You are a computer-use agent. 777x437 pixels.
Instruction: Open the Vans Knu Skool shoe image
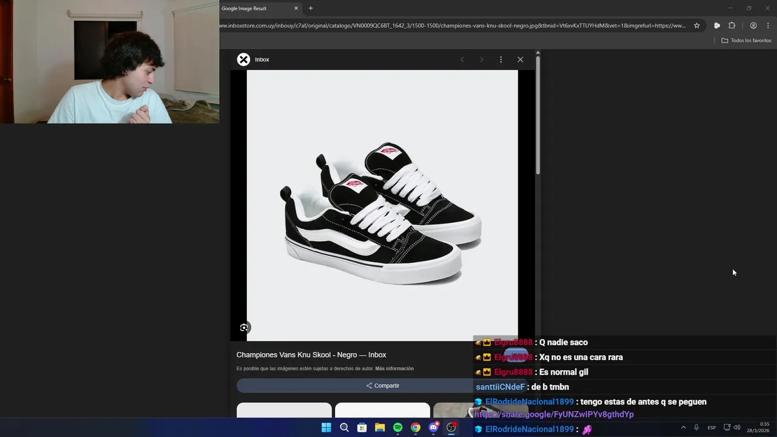[x=382, y=205]
